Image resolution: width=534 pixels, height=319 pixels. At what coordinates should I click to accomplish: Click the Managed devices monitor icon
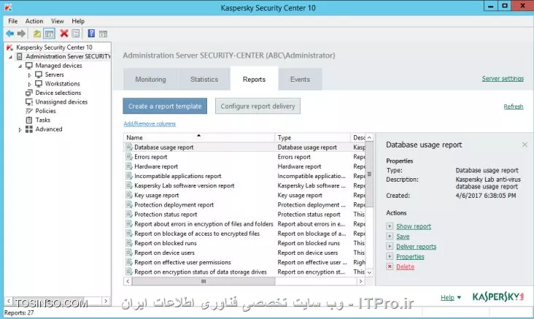tap(29, 66)
